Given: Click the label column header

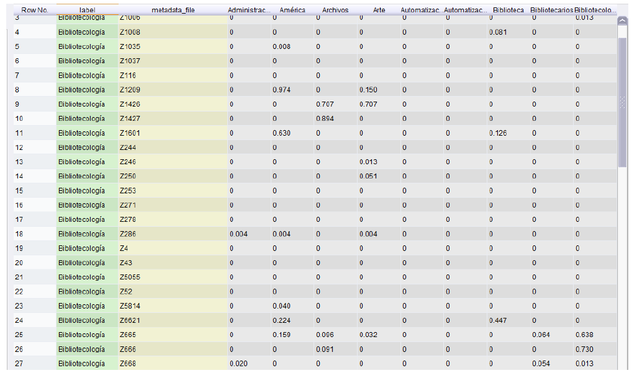Looking at the screenshot, I should (x=86, y=11).
